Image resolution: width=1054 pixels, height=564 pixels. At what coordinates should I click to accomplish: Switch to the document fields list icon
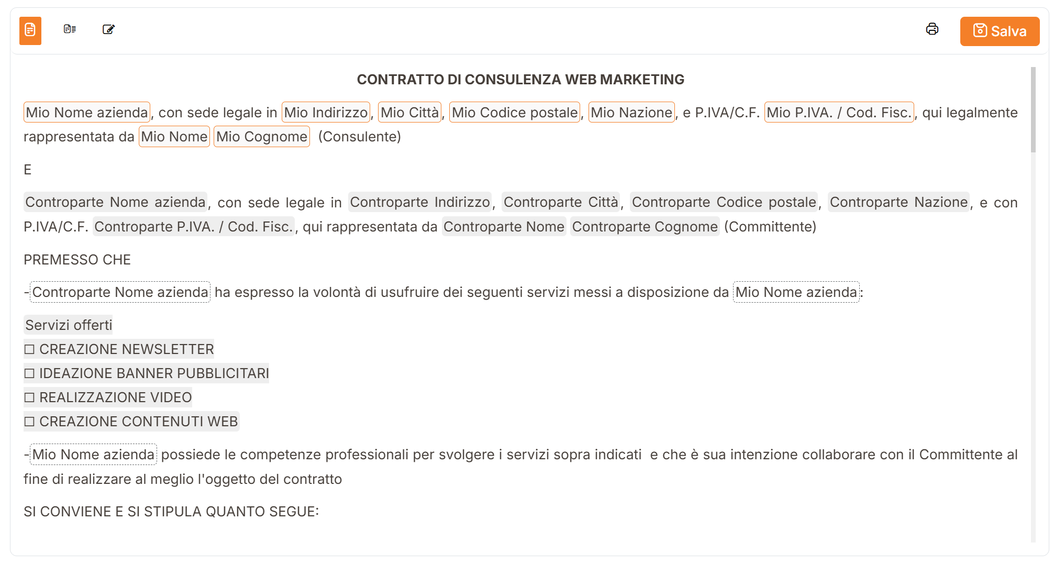point(70,29)
